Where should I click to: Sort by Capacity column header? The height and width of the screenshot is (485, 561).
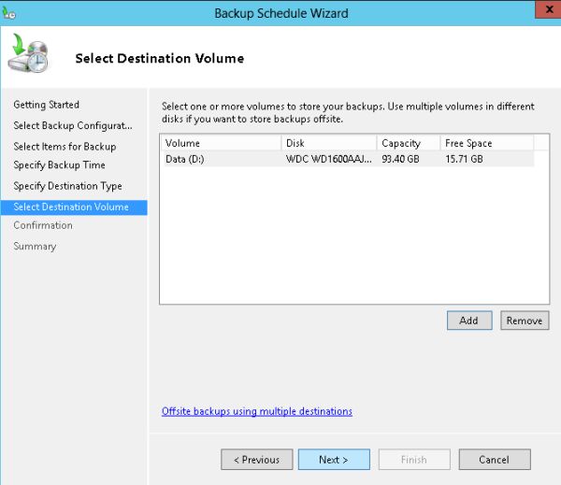click(409, 143)
